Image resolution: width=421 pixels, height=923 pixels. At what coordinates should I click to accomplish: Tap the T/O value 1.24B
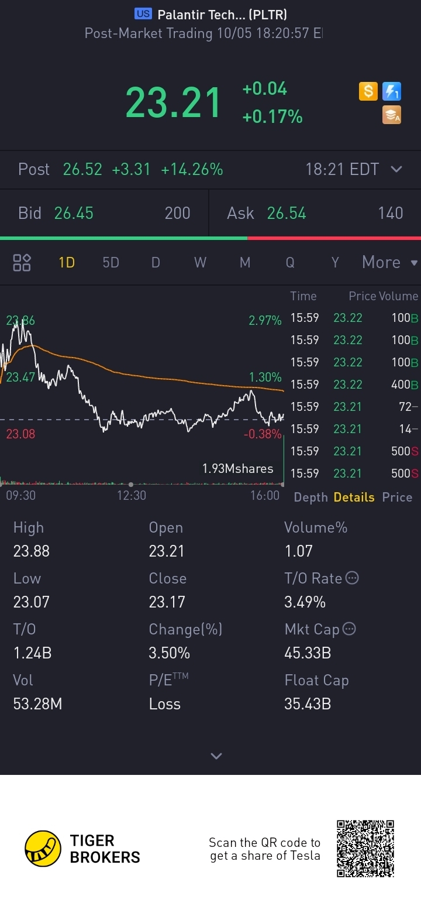pos(33,653)
